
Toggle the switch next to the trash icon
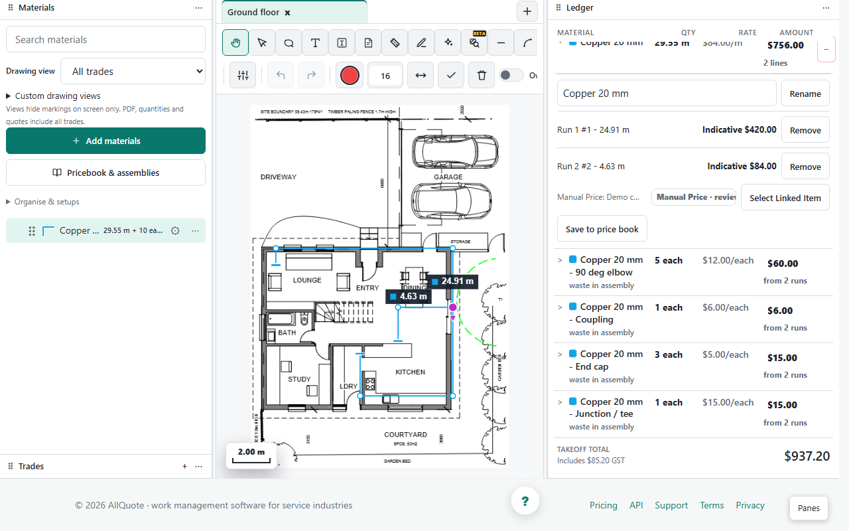511,75
